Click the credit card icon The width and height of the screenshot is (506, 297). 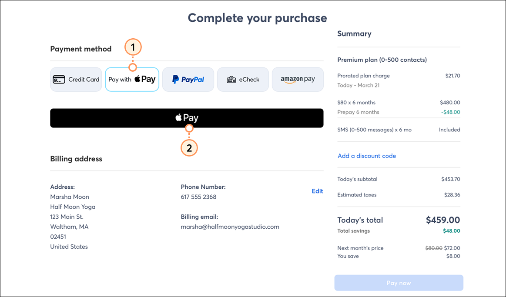coord(59,79)
